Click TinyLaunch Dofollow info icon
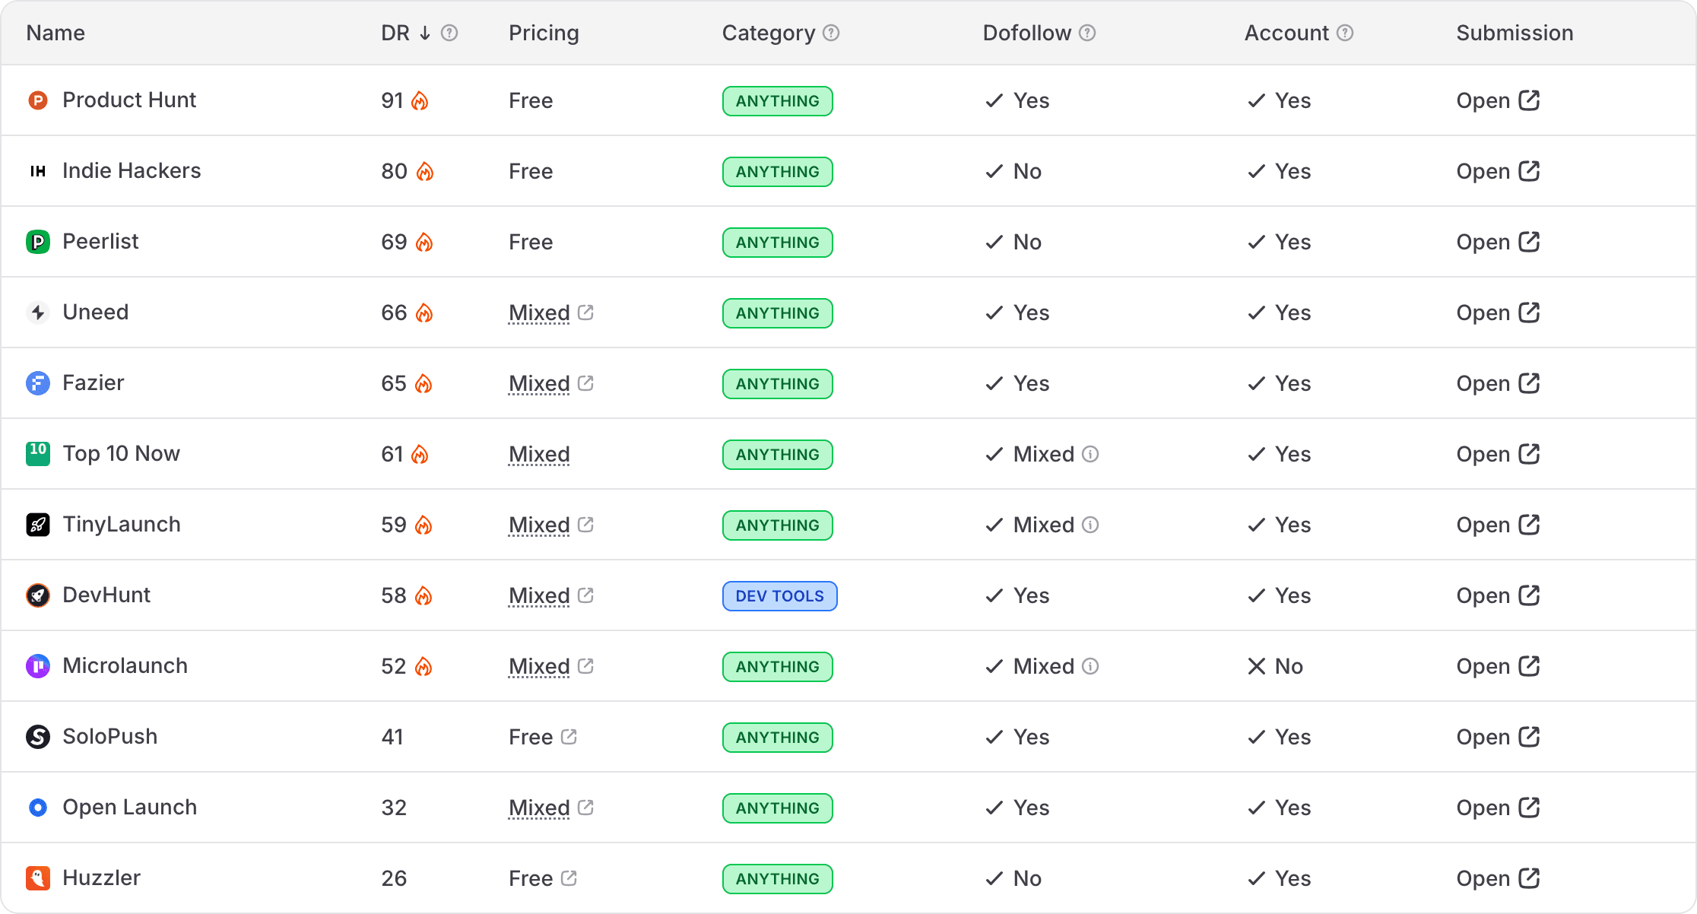1697x914 pixels. coord(1090,525)
